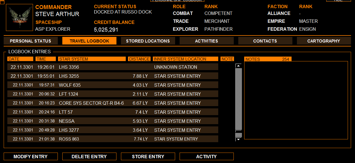Click the Delete Entry button
This screenshot has width=355, height=163.
pos(89,157)
